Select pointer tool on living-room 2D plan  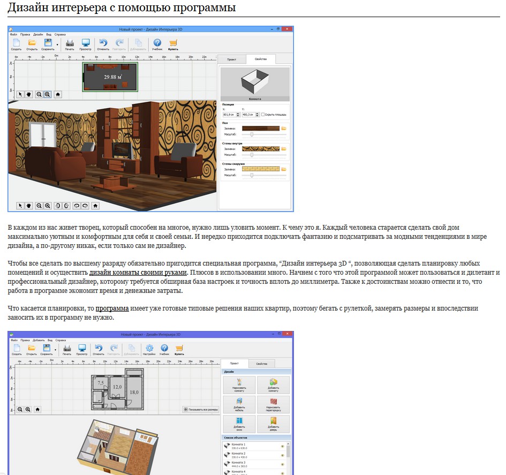pos(20,94)
